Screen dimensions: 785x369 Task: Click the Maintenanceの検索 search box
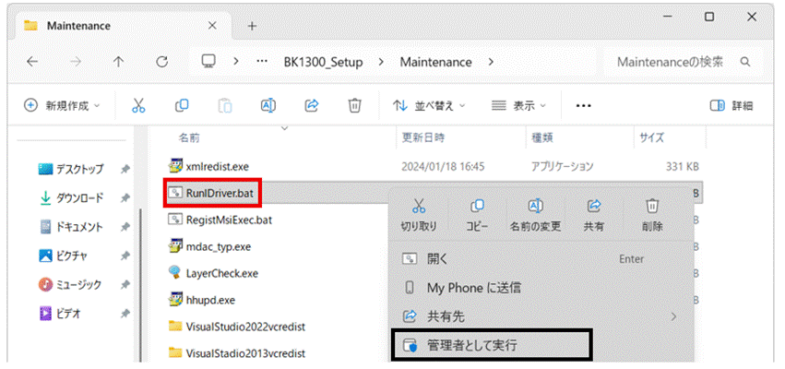click(683, 62)
